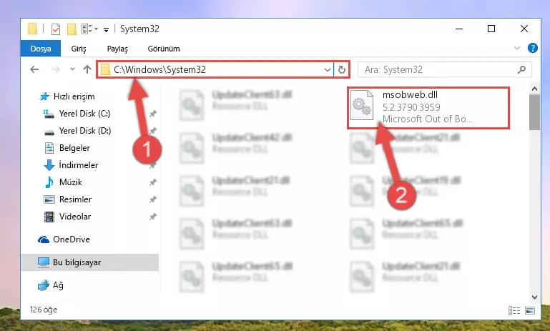Unpin Yerel Disk (C:) from quick access
Viewport: 550px width, 331px height.
pyautogui.click(x=152, y=114)
